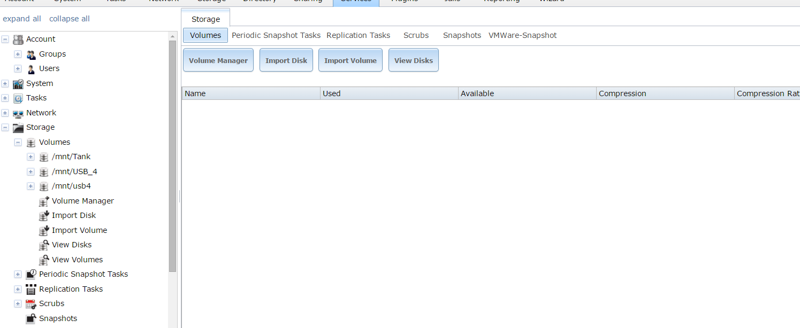
Task: Click the View Disks tree icon
Action: 44,245
